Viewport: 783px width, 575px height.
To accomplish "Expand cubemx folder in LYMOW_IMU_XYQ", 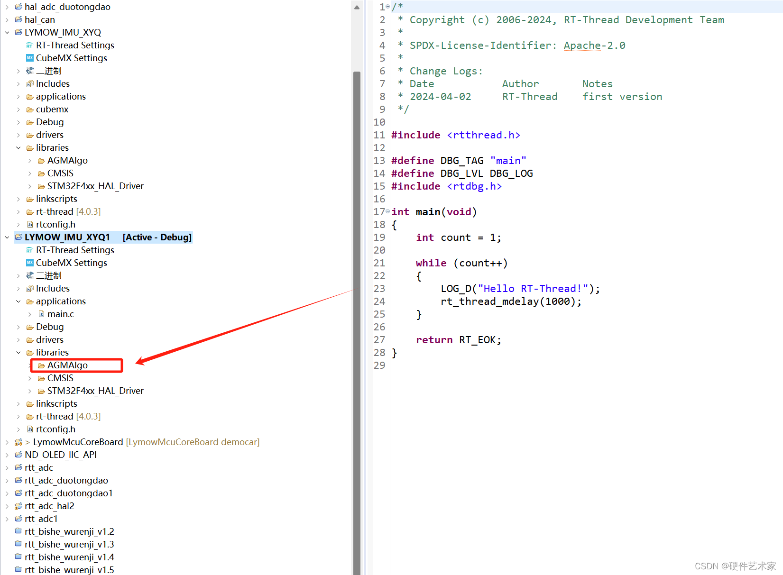I will pos(18,110).
